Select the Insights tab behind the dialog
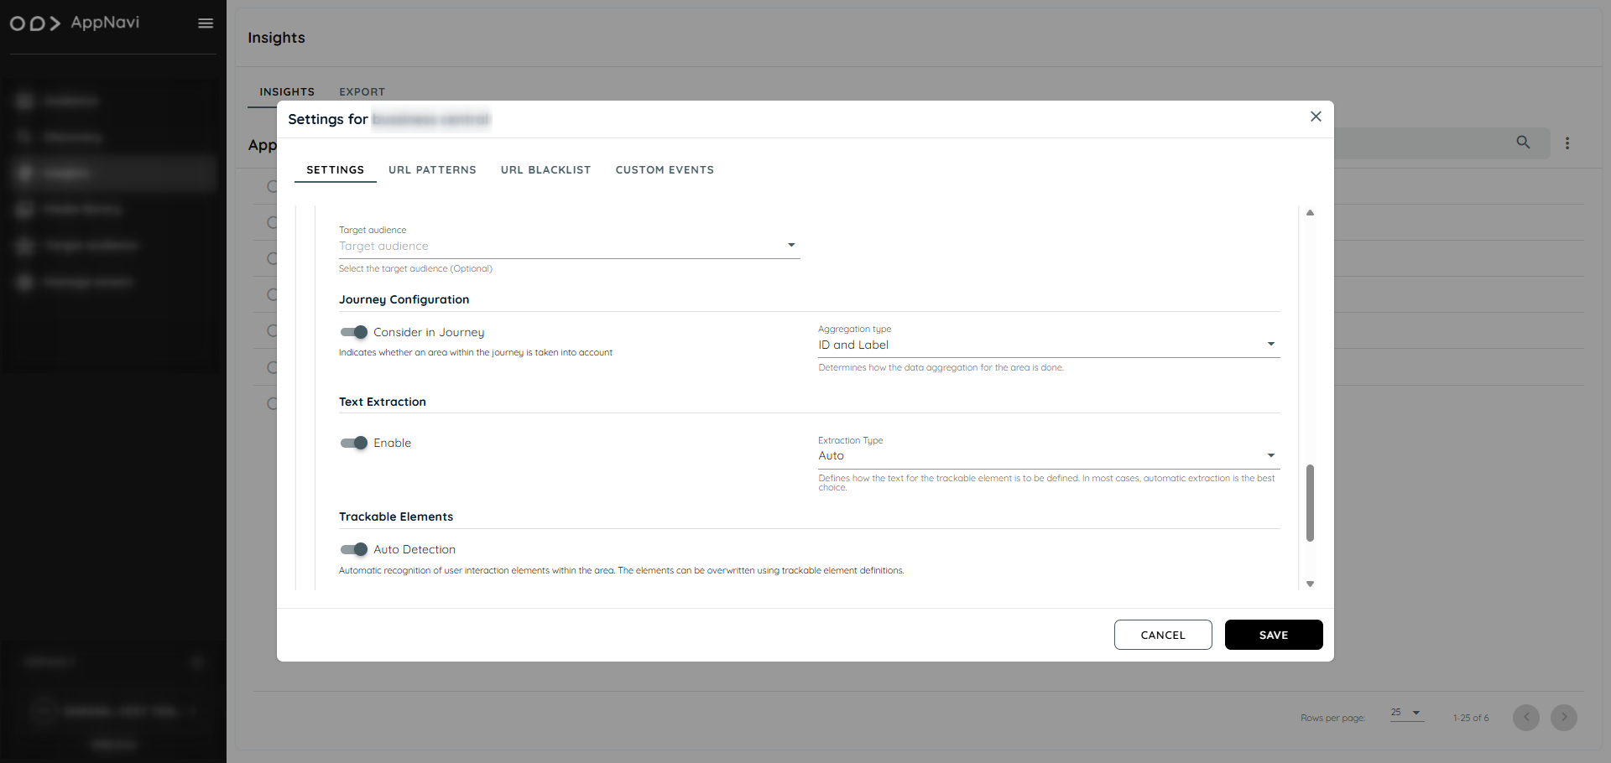This screenshot has height=763, width=1611. (287, 91)
